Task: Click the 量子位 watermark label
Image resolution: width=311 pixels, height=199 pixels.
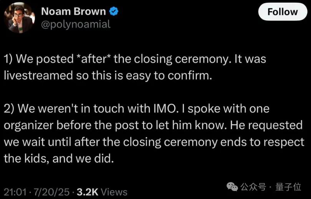Action: click(288, 187)
